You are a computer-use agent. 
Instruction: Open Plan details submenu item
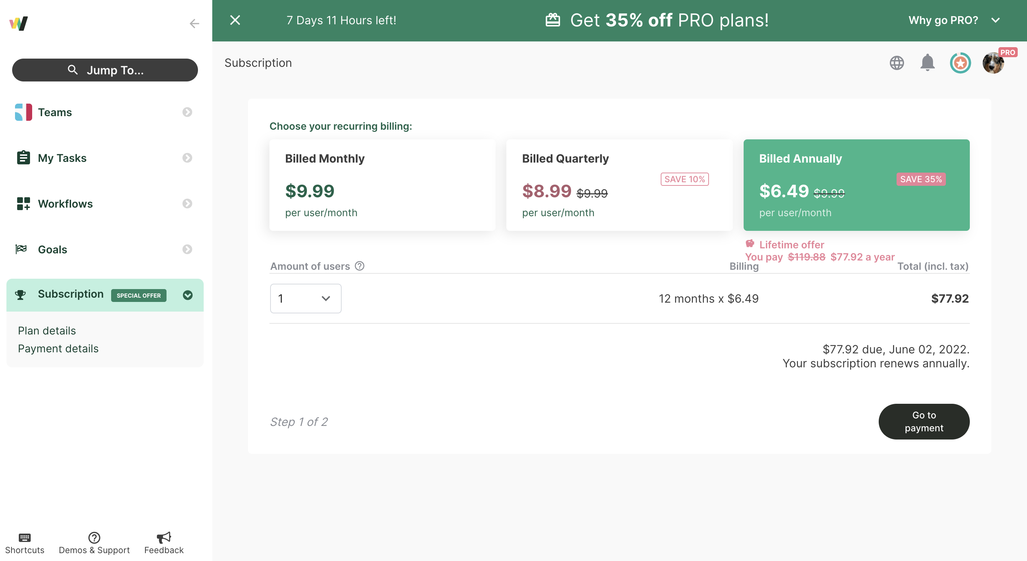47,331
